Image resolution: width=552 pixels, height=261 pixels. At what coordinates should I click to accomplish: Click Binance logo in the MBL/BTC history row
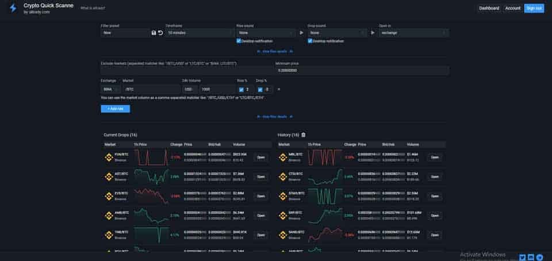[283, 158]
